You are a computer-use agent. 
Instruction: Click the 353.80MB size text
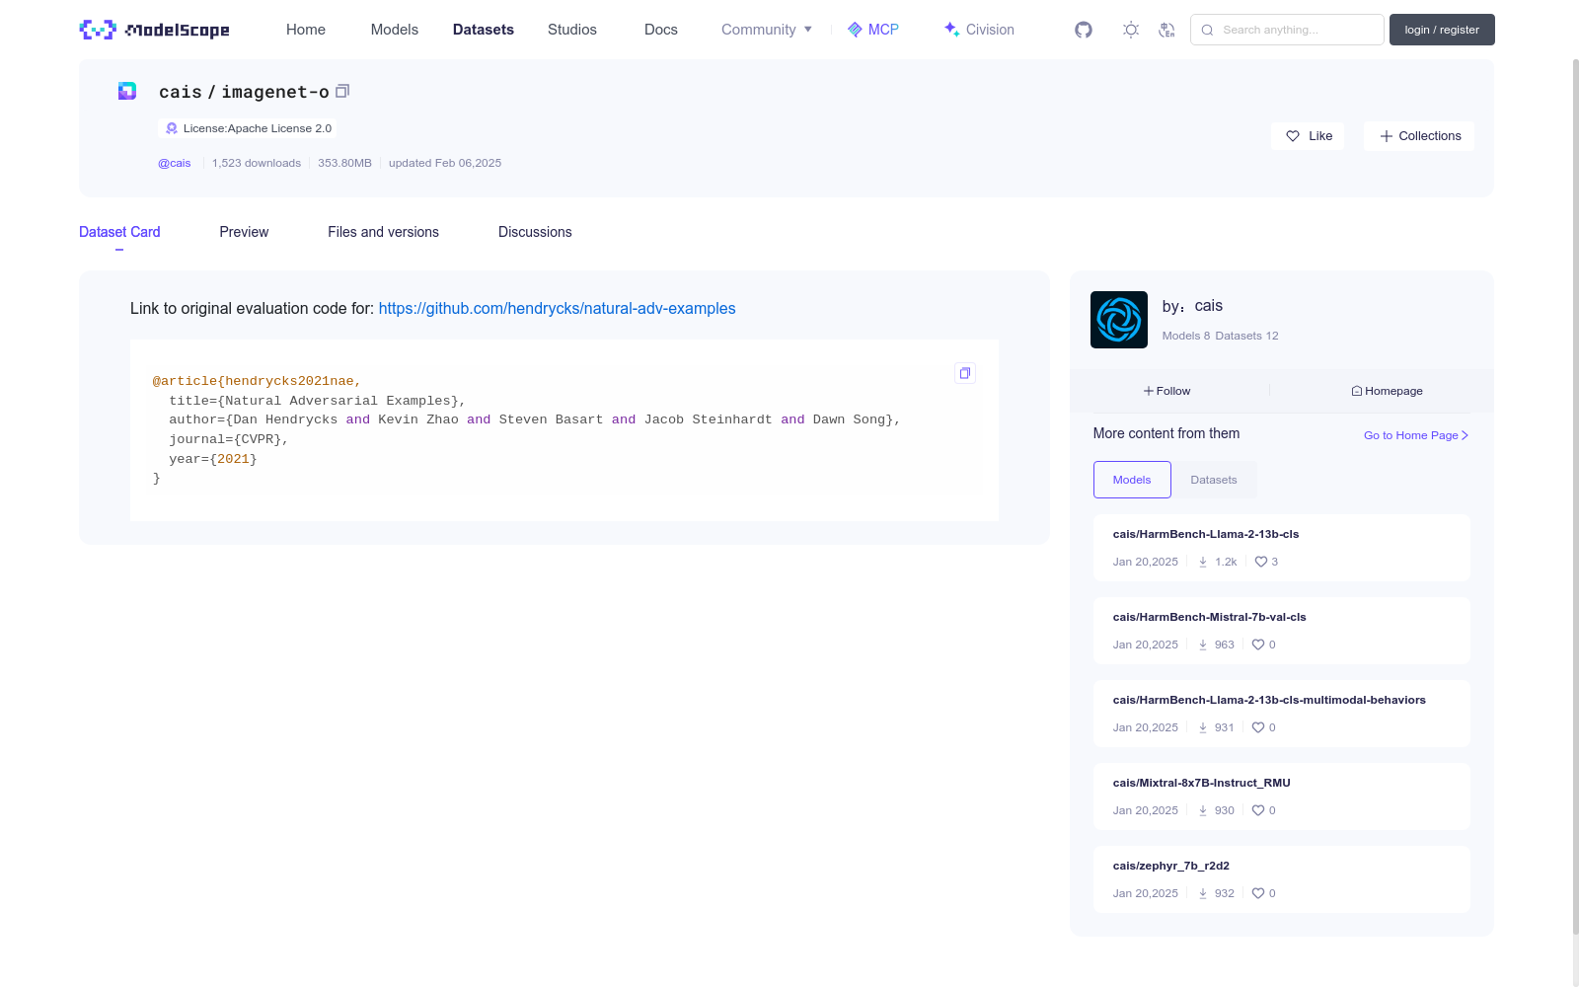tap(344, 163)
